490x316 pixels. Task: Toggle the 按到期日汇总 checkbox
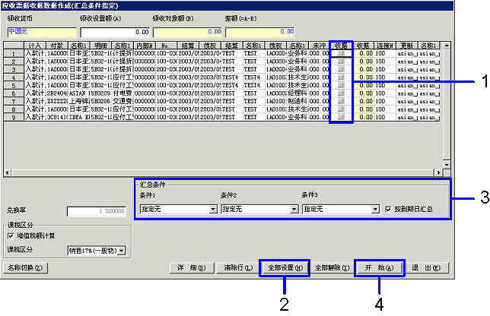click(389, 210)
